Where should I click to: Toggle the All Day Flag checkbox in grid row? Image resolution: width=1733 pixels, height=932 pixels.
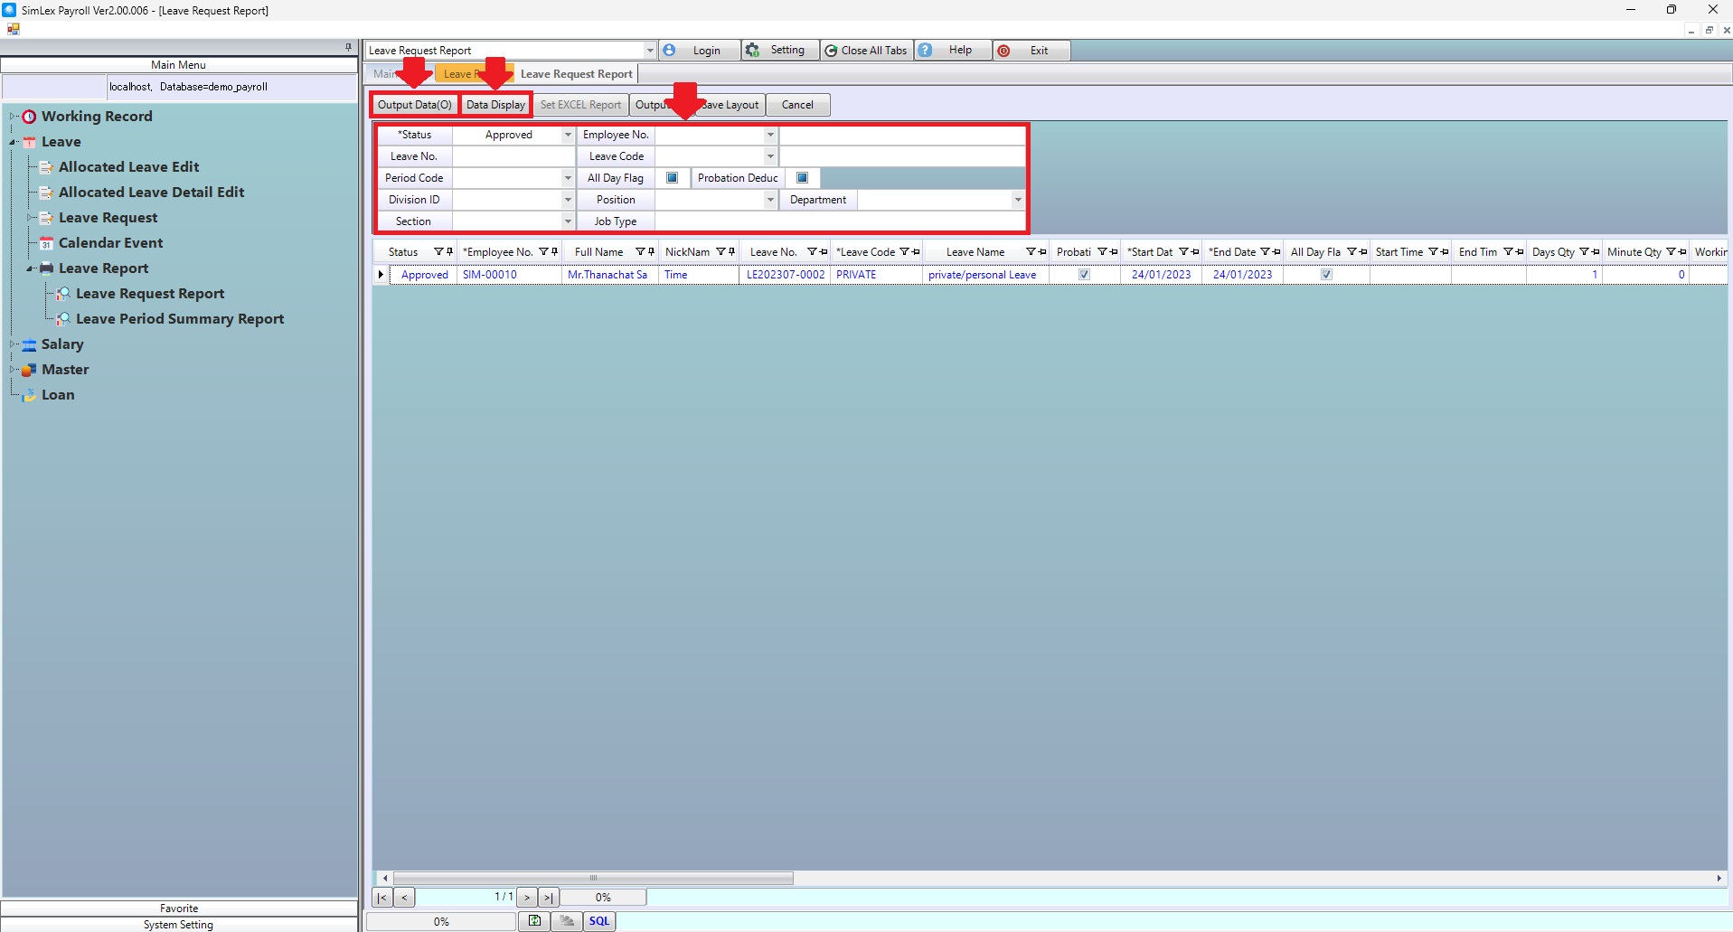[x=1326, y=275]
